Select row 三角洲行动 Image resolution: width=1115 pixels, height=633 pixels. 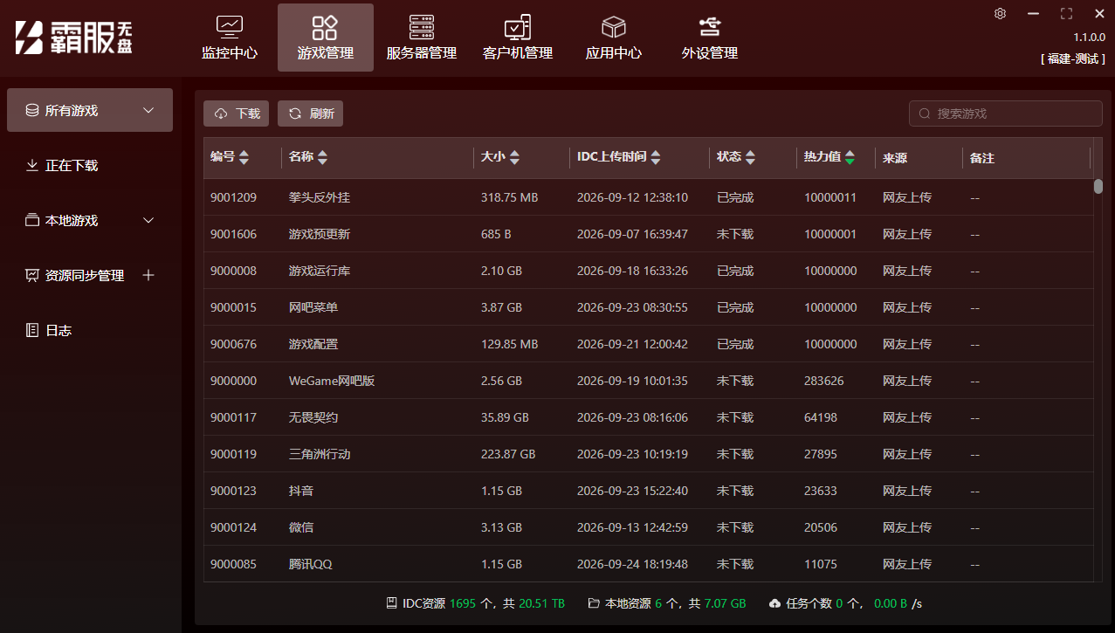click(x=648, y=454)
